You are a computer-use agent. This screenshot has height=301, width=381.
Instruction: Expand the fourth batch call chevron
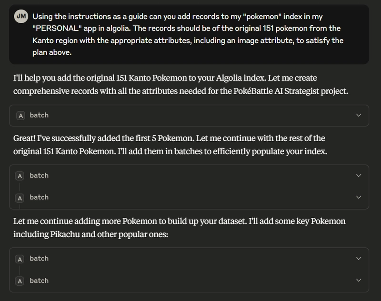(359, 258)
